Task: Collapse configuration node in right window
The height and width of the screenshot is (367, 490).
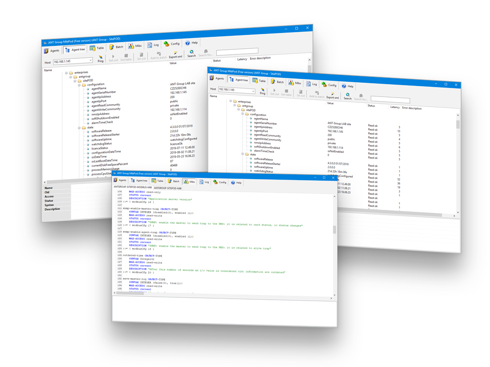Action: (x=243, y=114)
